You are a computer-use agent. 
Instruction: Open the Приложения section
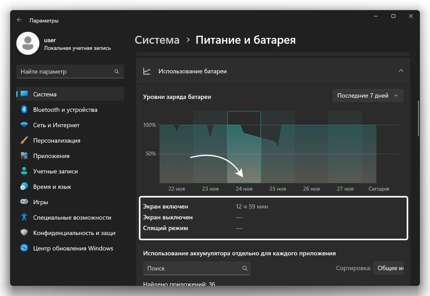(x=57, y=156)
